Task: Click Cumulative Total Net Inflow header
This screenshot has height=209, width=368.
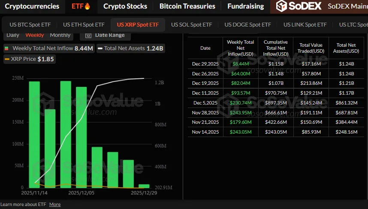Action: 276,48
